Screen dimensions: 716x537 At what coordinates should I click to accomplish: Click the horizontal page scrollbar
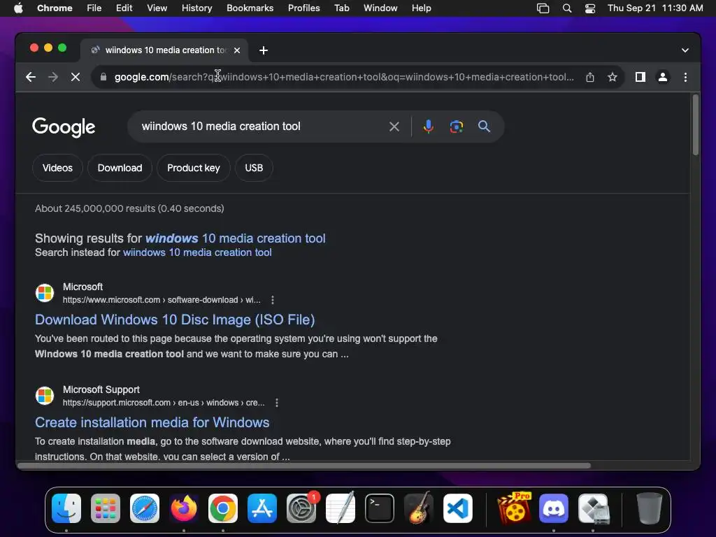point(304,466)
